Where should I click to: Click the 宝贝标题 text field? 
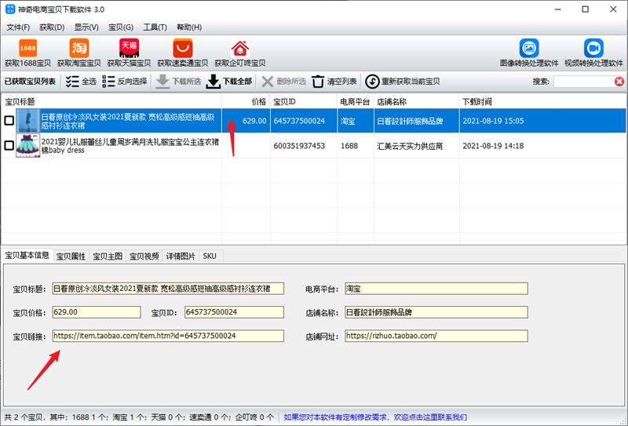[168, 289]
